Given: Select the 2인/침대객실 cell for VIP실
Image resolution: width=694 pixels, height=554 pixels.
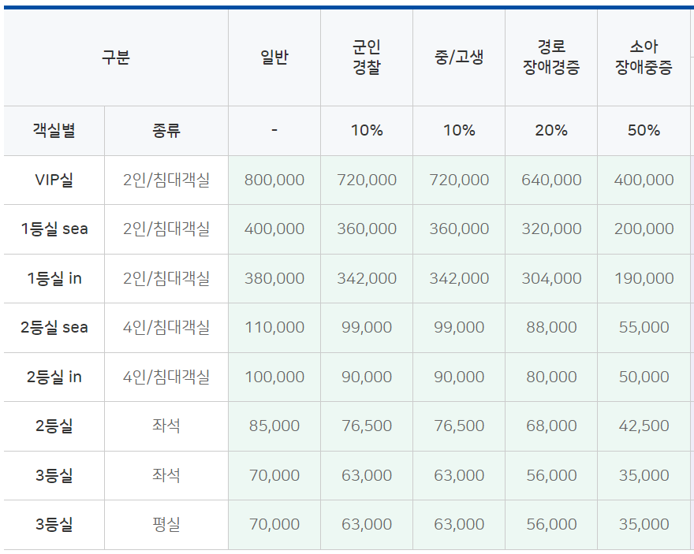Looking at the screenshot, I should 165,180.
